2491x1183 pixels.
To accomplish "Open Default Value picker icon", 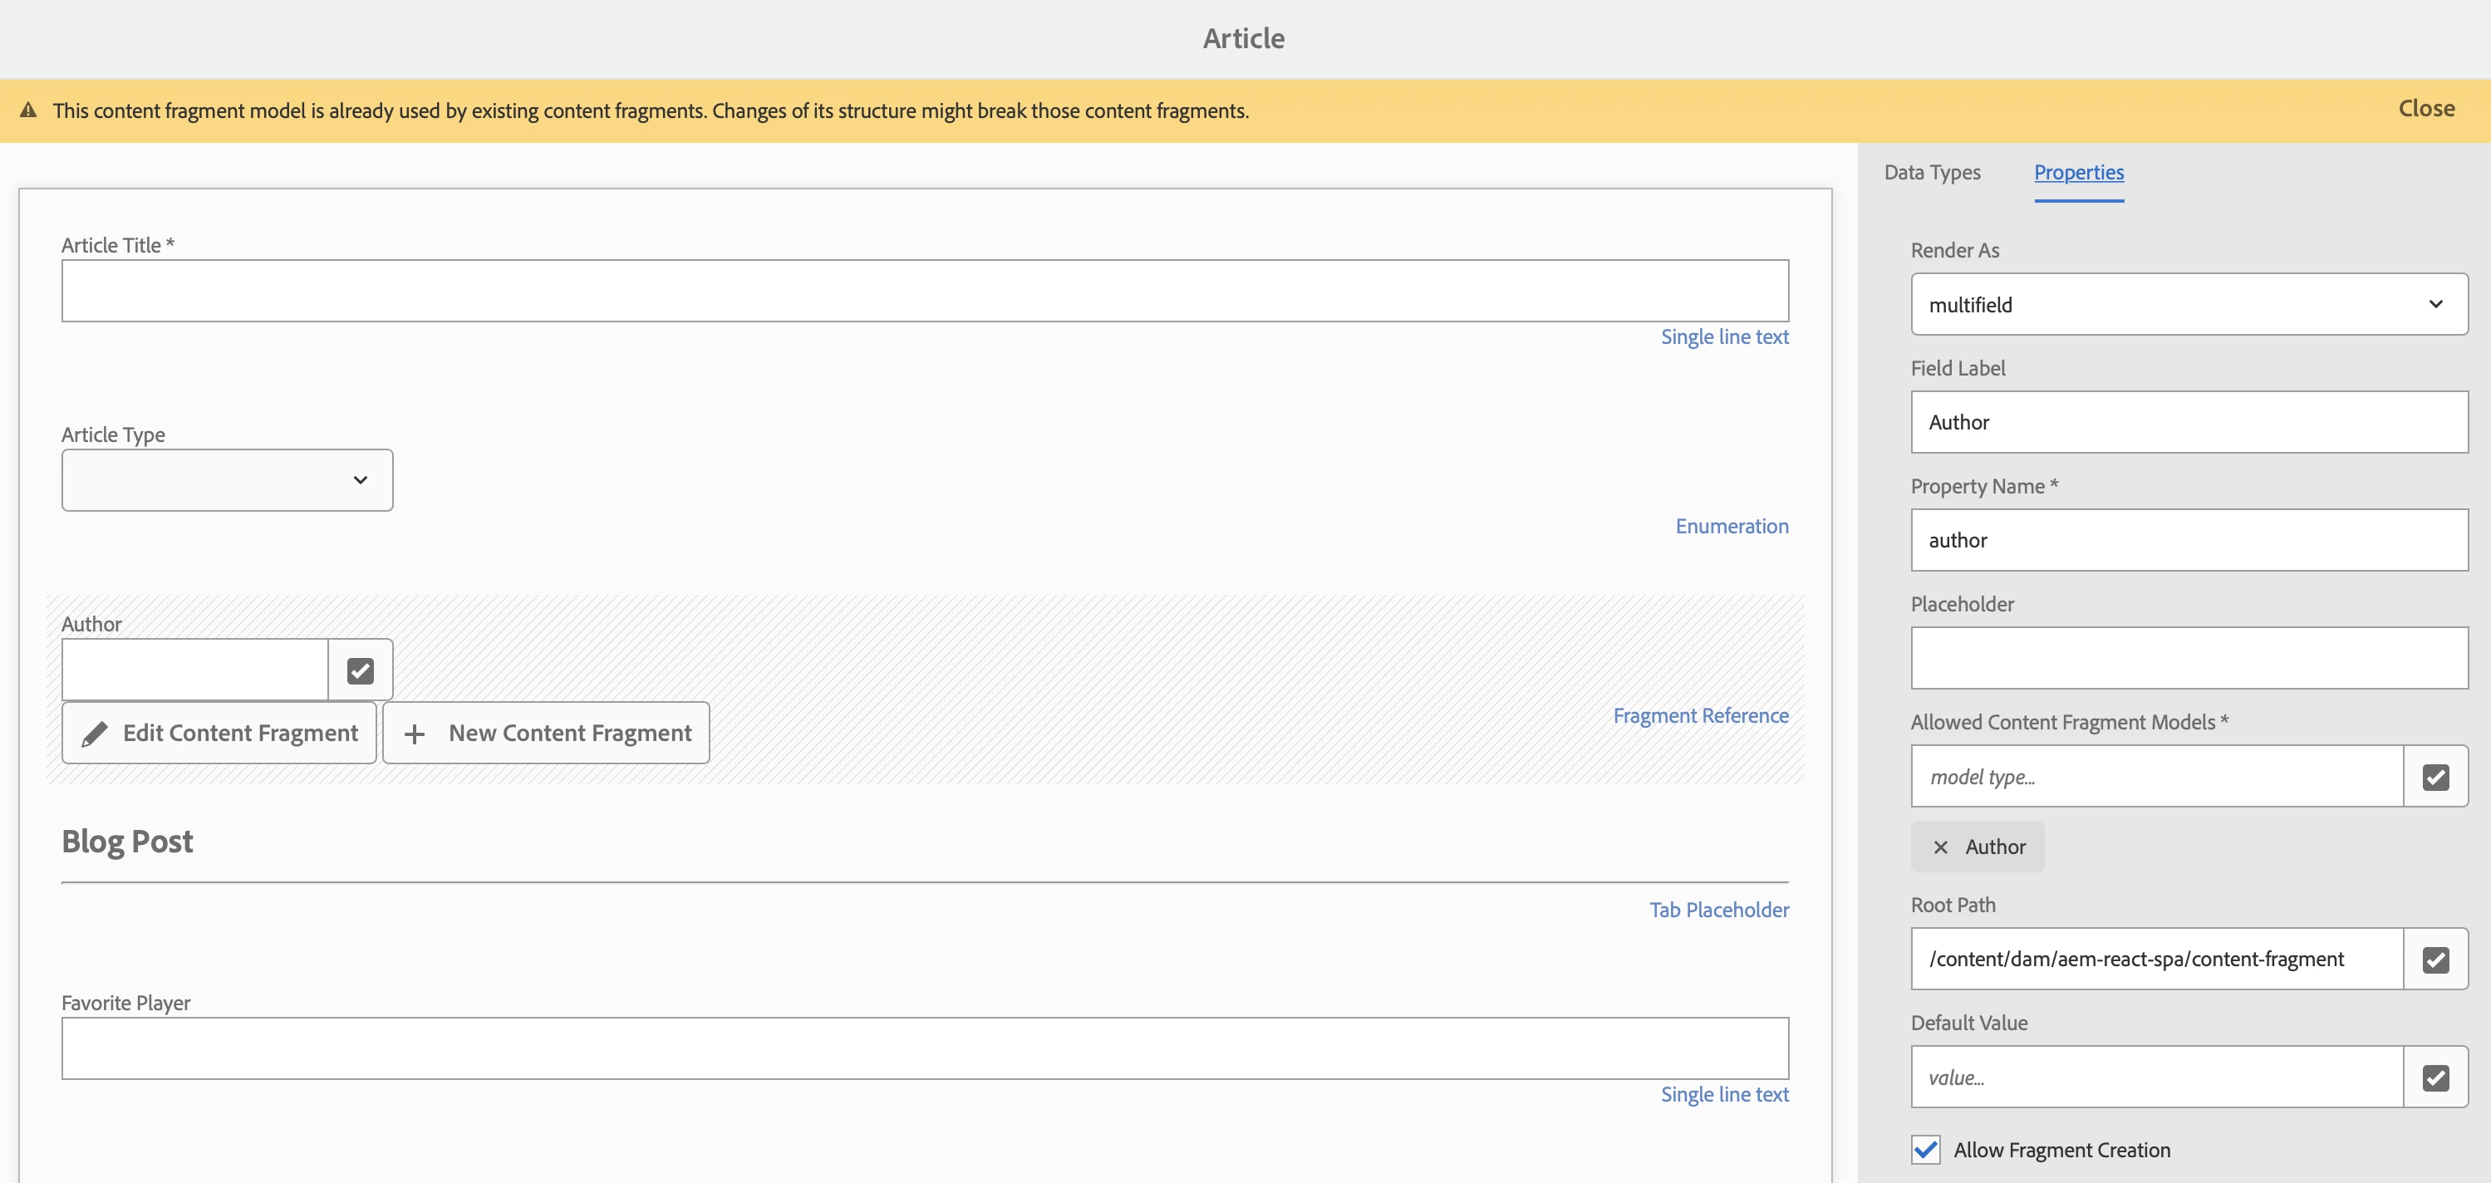I will (x=2434, y=1077).
